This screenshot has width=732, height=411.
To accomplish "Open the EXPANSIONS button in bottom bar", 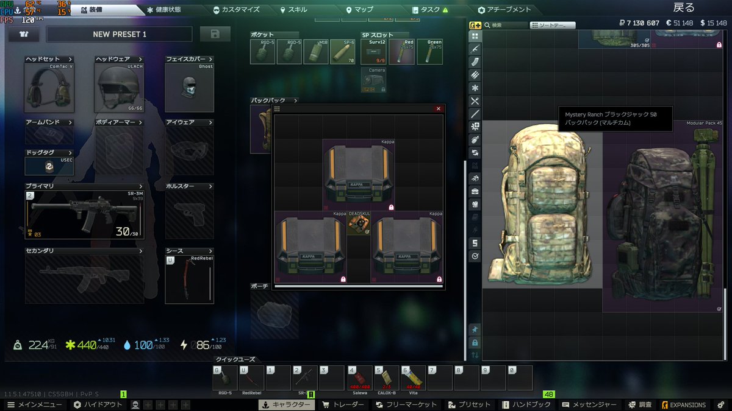I will 683,404.
